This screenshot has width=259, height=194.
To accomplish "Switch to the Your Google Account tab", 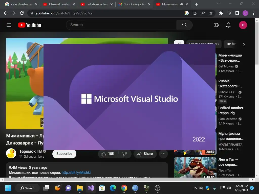I will [135, 4].
